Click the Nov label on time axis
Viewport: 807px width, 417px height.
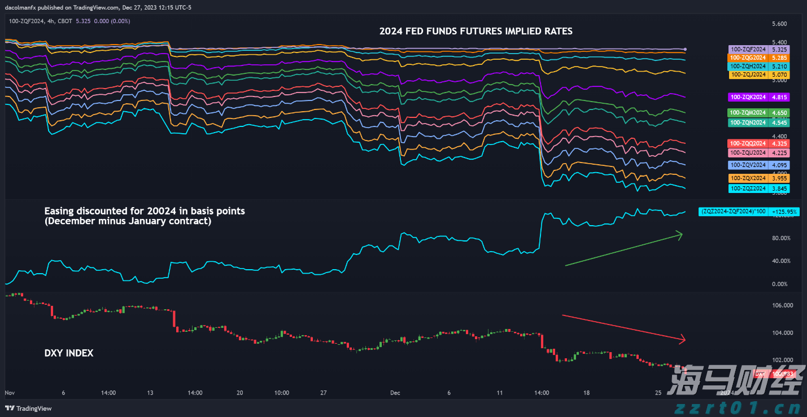tap(10, 392)
